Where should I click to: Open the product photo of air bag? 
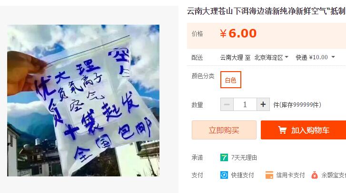pyautogui.click(x=83, y=101)
